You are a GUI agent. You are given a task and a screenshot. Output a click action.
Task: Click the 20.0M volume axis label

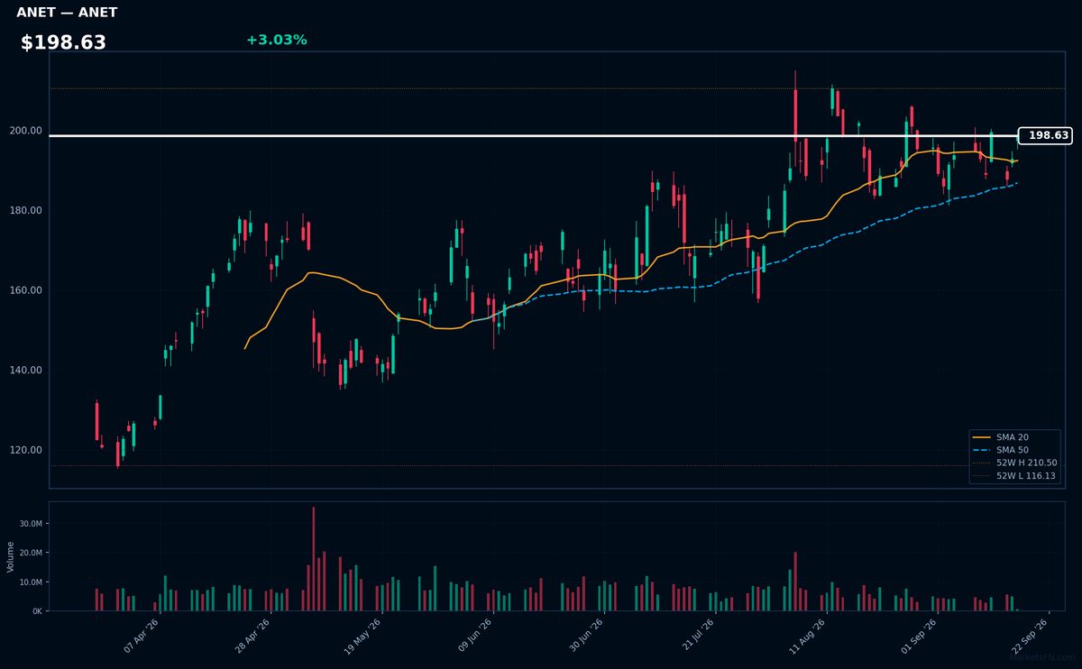(x=31, y=553)
